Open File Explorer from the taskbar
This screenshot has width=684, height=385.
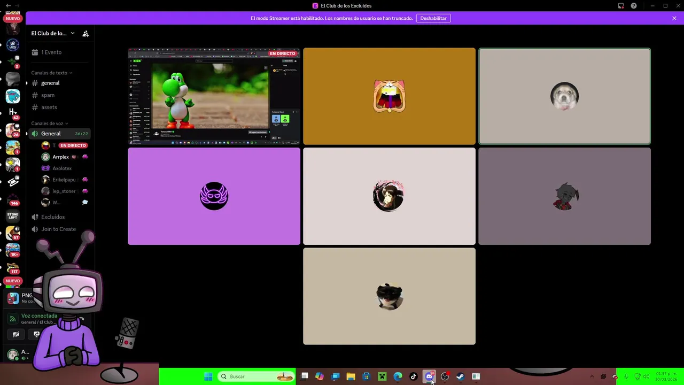point(351,376)
